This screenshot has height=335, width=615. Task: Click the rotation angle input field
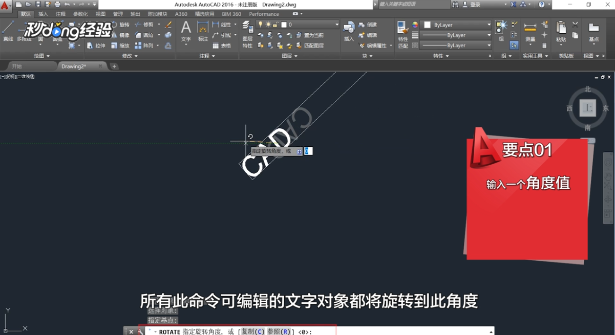(307, 150)
